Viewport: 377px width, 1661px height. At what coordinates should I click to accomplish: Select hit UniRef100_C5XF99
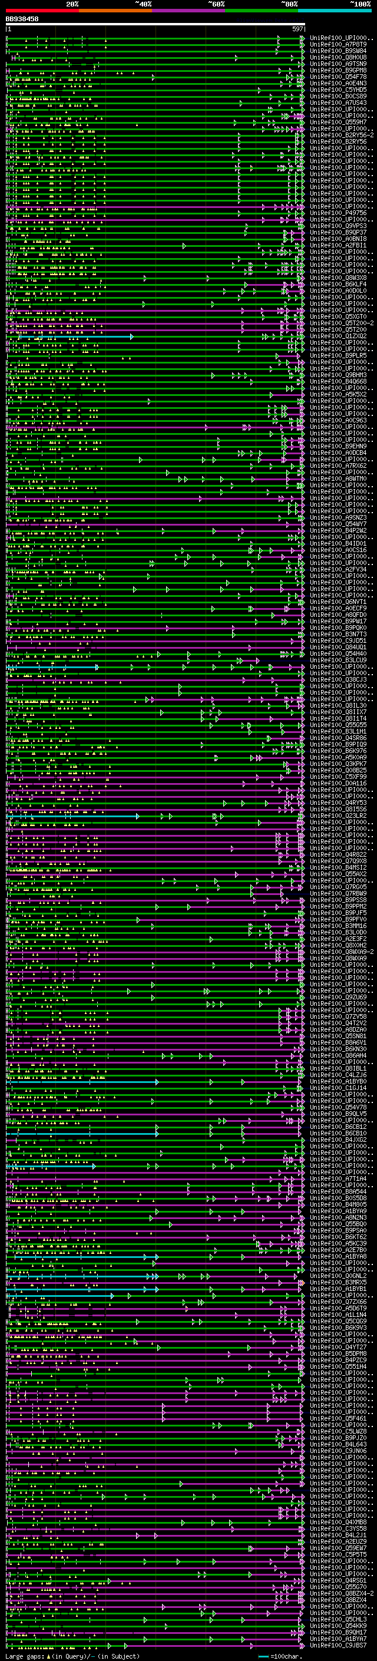pos(338,777)
